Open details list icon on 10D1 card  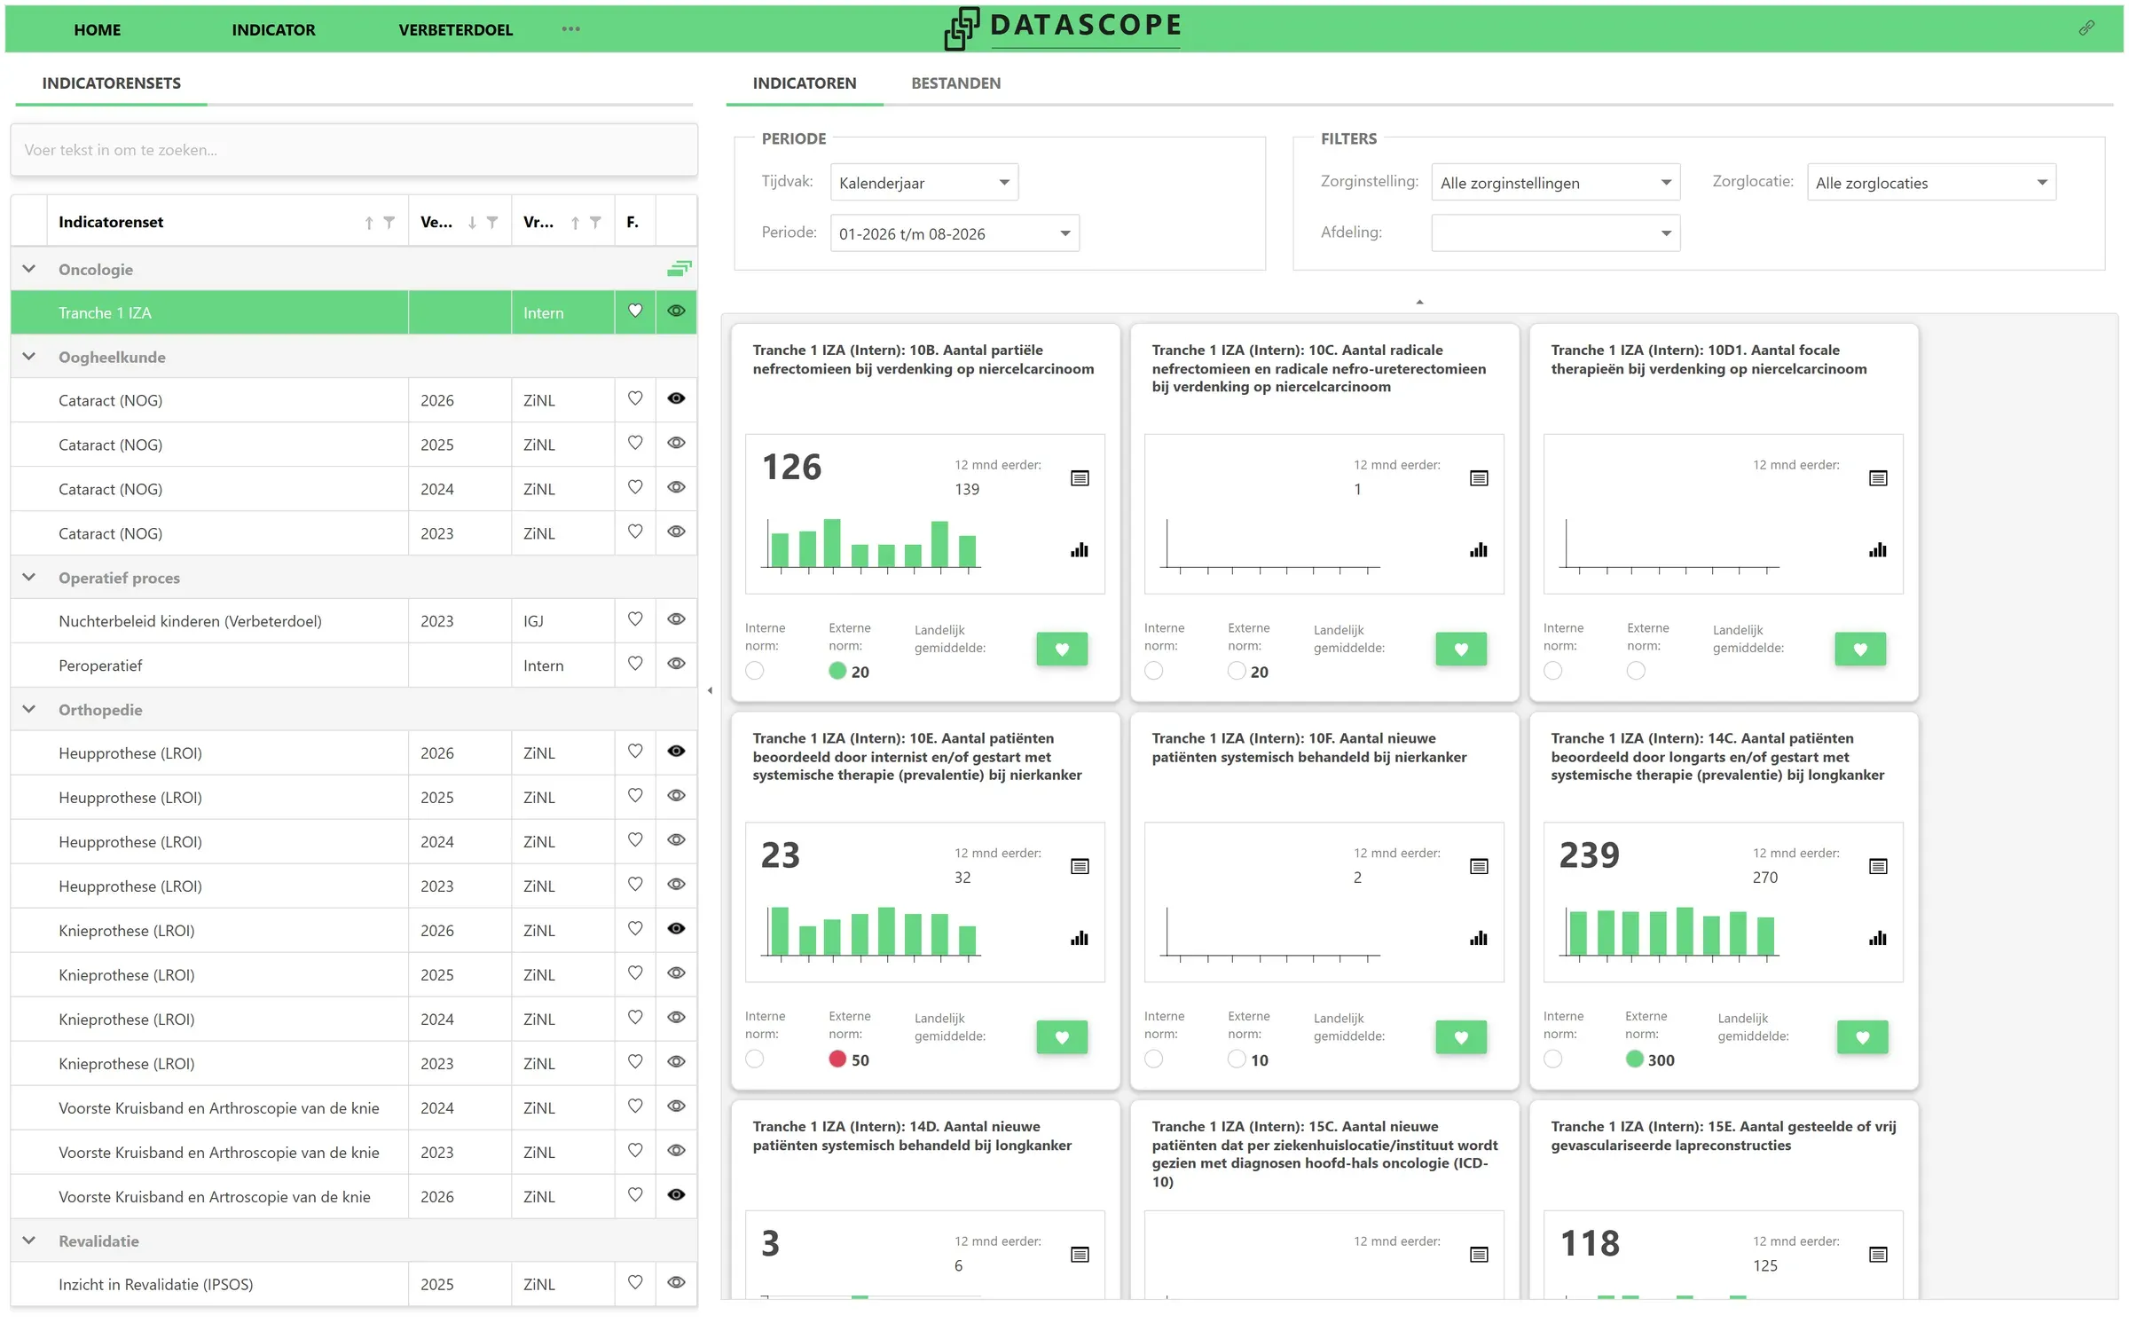point(1878,478)
